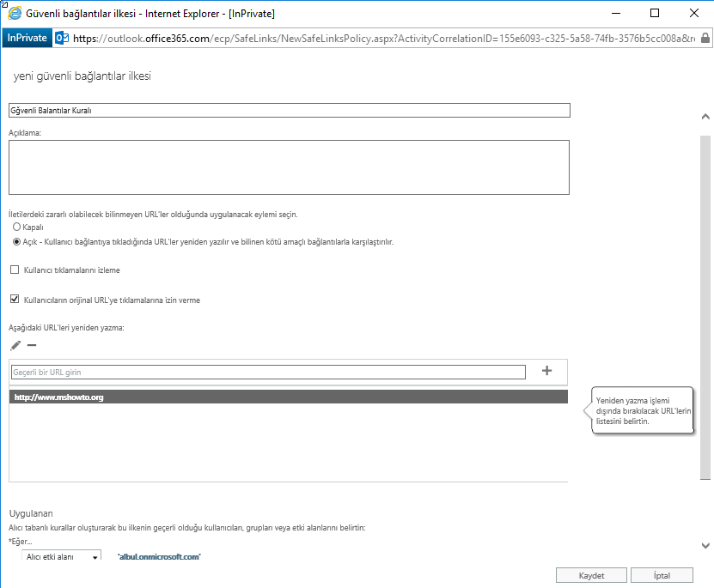Click the Internet Explorer logo icon
Viewport: 714px width, 588px height.
14,13
